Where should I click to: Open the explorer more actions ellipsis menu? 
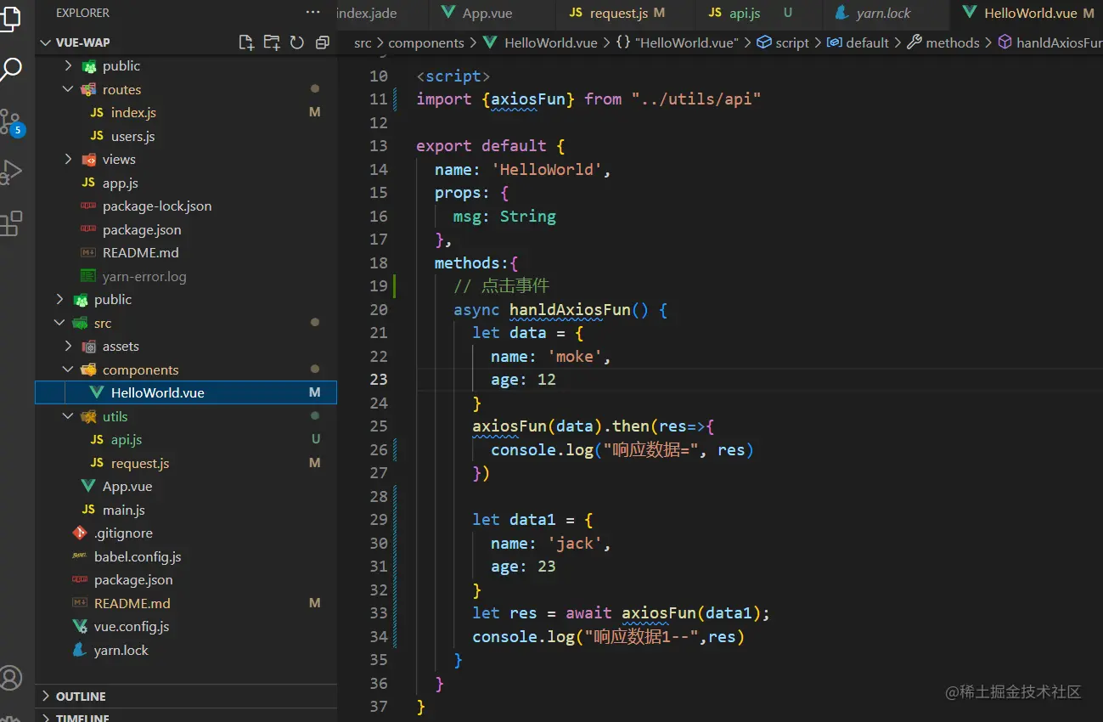click(313, 13)
